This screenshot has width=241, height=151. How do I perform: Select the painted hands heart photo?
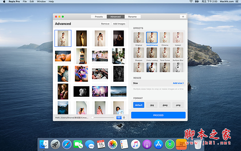point(81,74)
